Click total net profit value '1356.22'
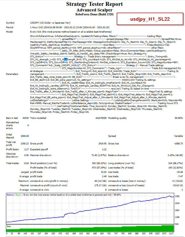 coord(25,143)
